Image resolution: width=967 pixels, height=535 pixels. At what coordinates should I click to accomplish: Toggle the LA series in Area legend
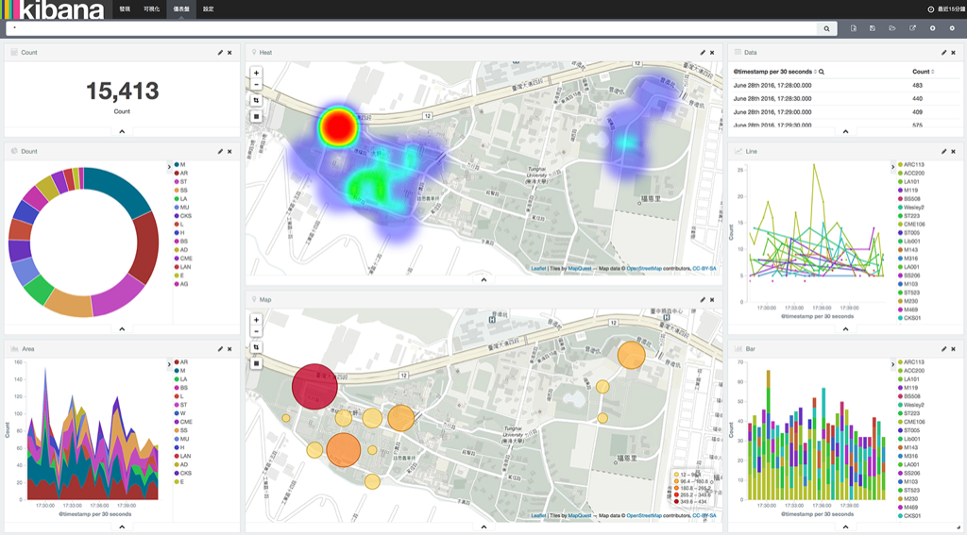(183, 379)
